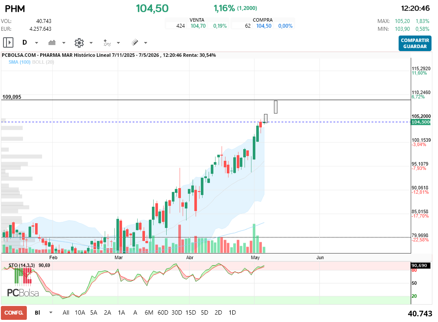Screen dimensions: 438x322
Task: Select the 2D time range
Action: 218,312
